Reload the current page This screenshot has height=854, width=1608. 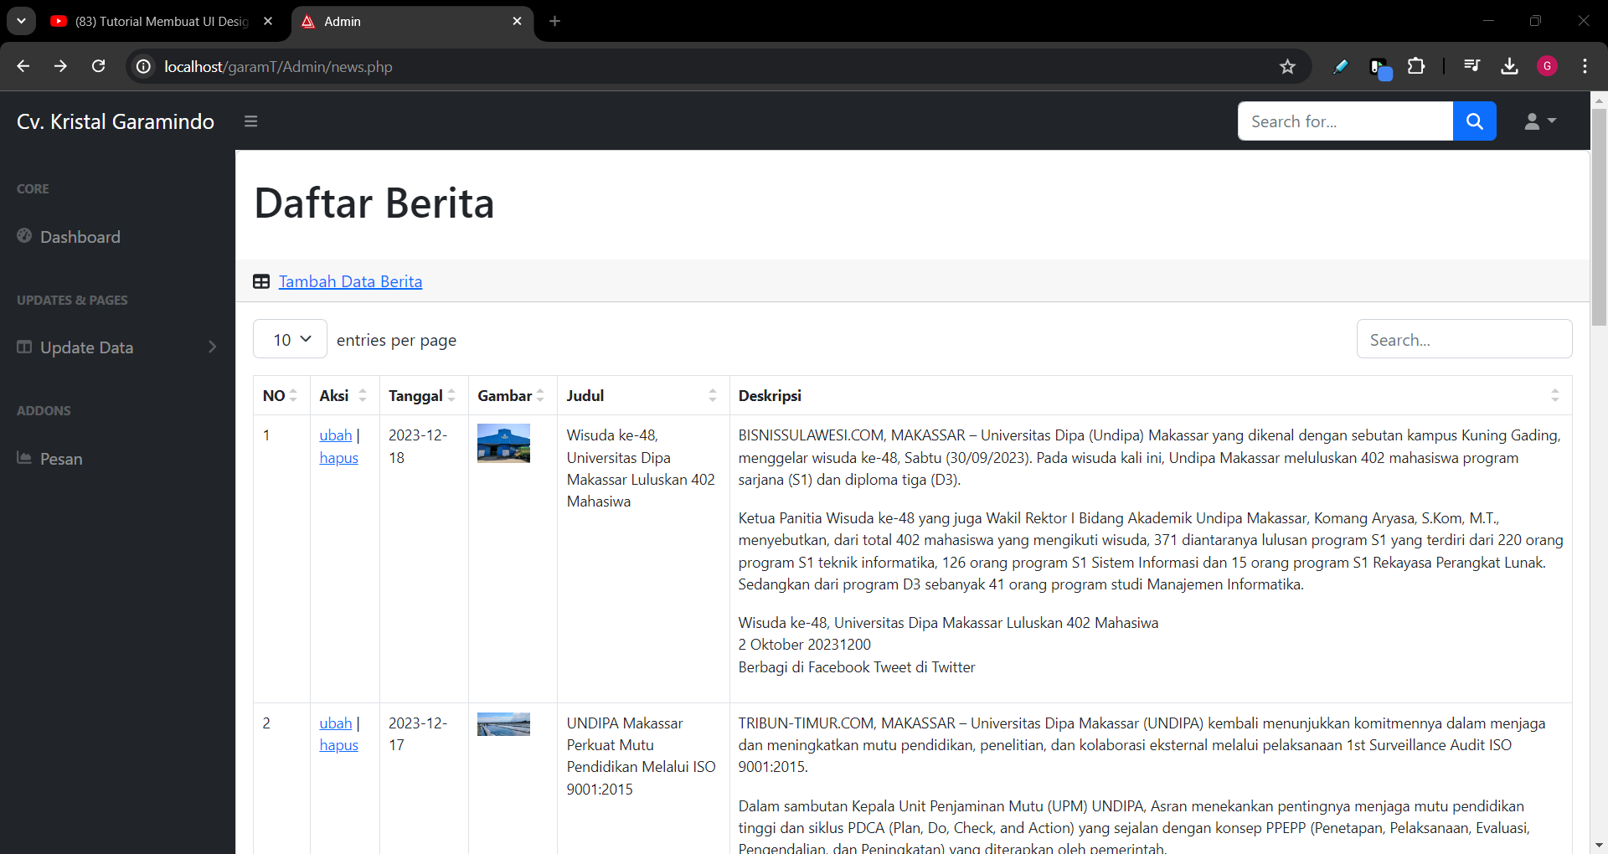point(99,66)
